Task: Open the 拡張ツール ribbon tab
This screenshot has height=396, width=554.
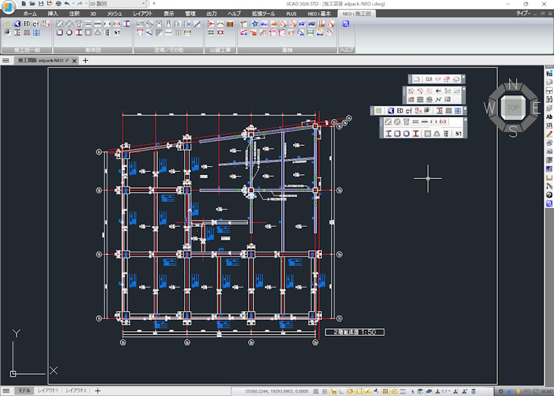Action: [x=263, y=13]
